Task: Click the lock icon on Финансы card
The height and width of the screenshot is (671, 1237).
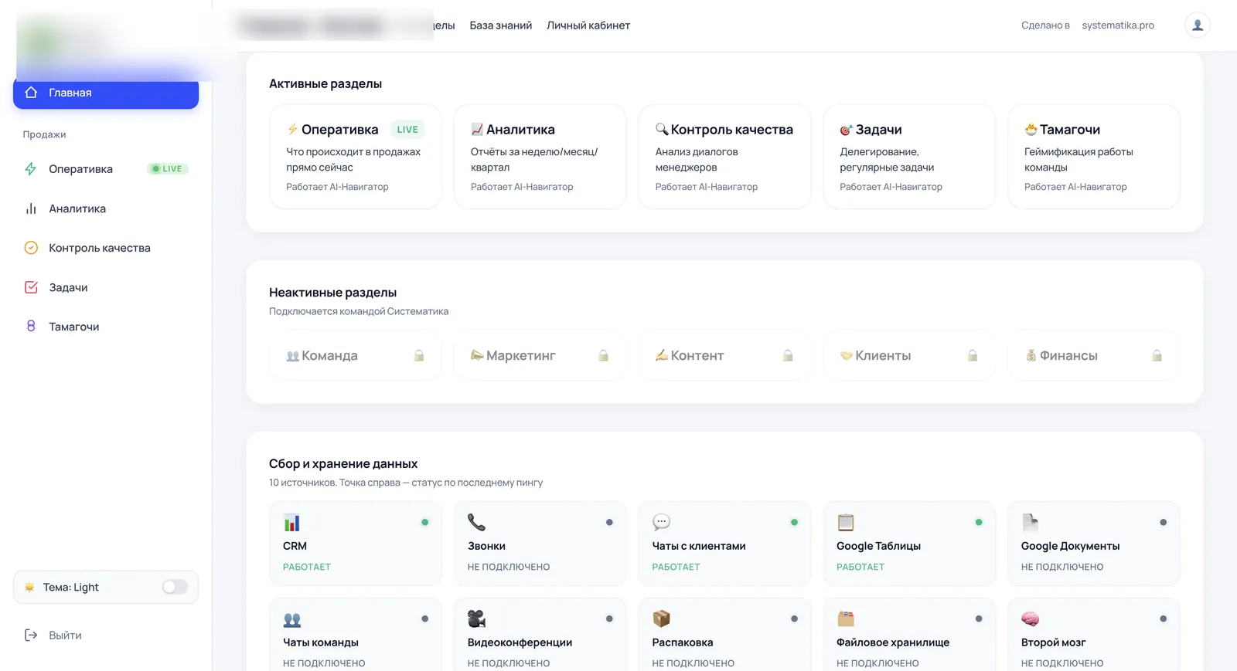Action: (x=1157, y=356)
